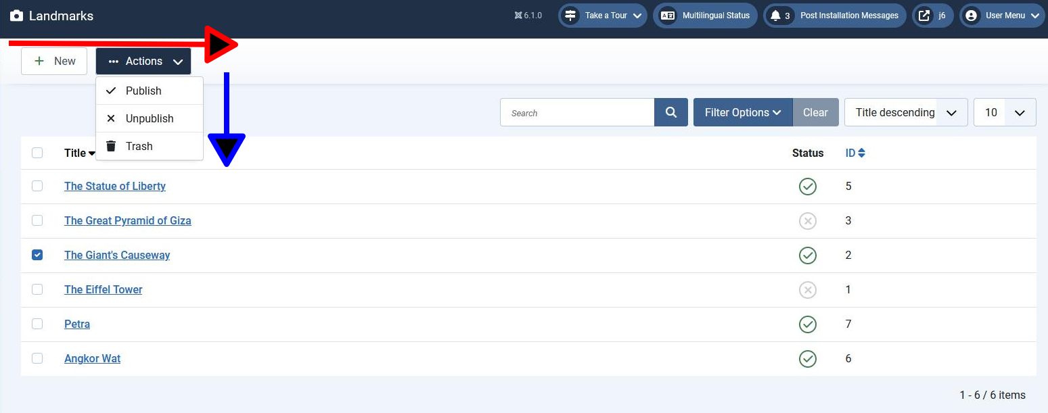
Task: Click the camera icon beside Landmarks title
Action: [17, 16]
